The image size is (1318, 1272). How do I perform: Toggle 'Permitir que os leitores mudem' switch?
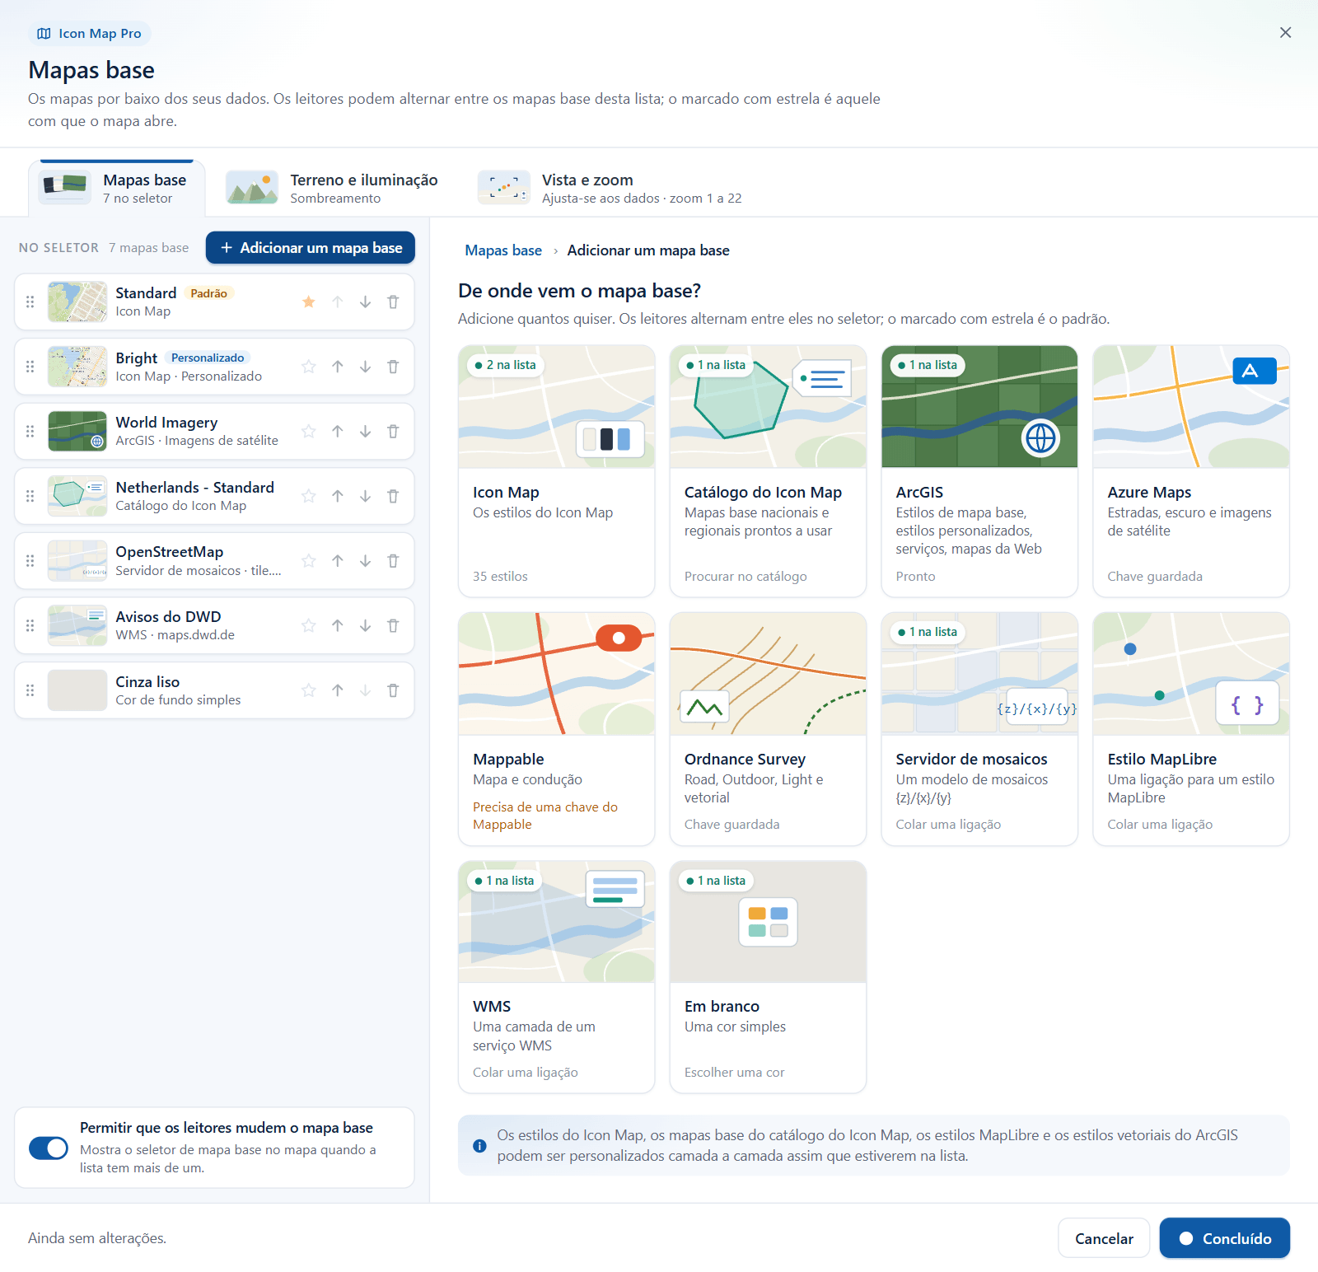click(49, 1148)
